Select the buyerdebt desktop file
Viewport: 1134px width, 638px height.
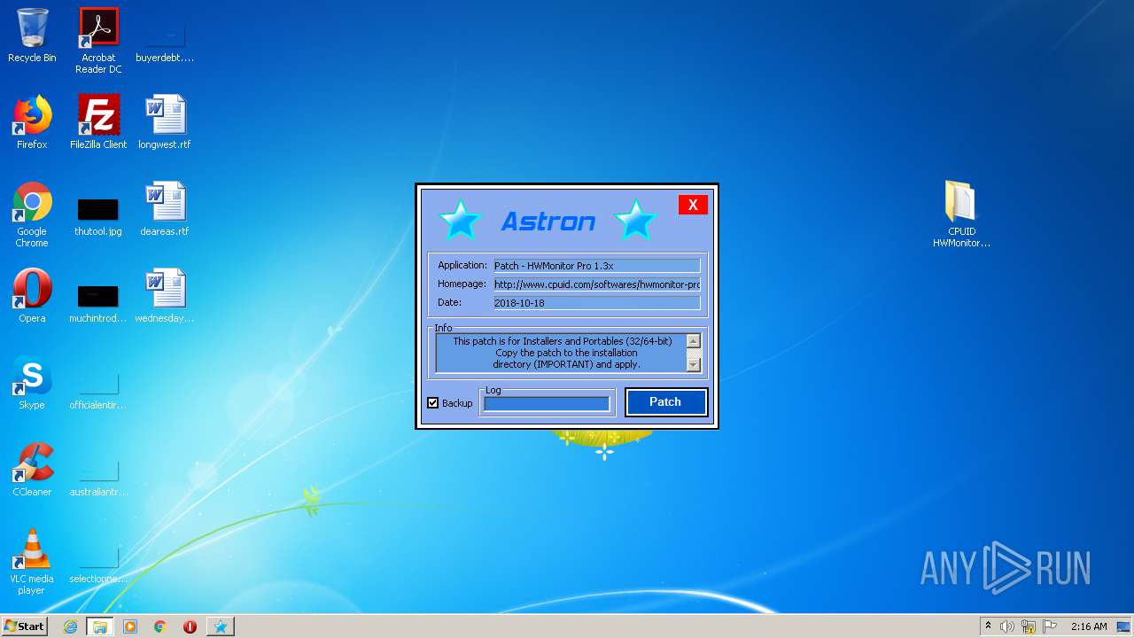pyautogui.click(x=165, y=41)
